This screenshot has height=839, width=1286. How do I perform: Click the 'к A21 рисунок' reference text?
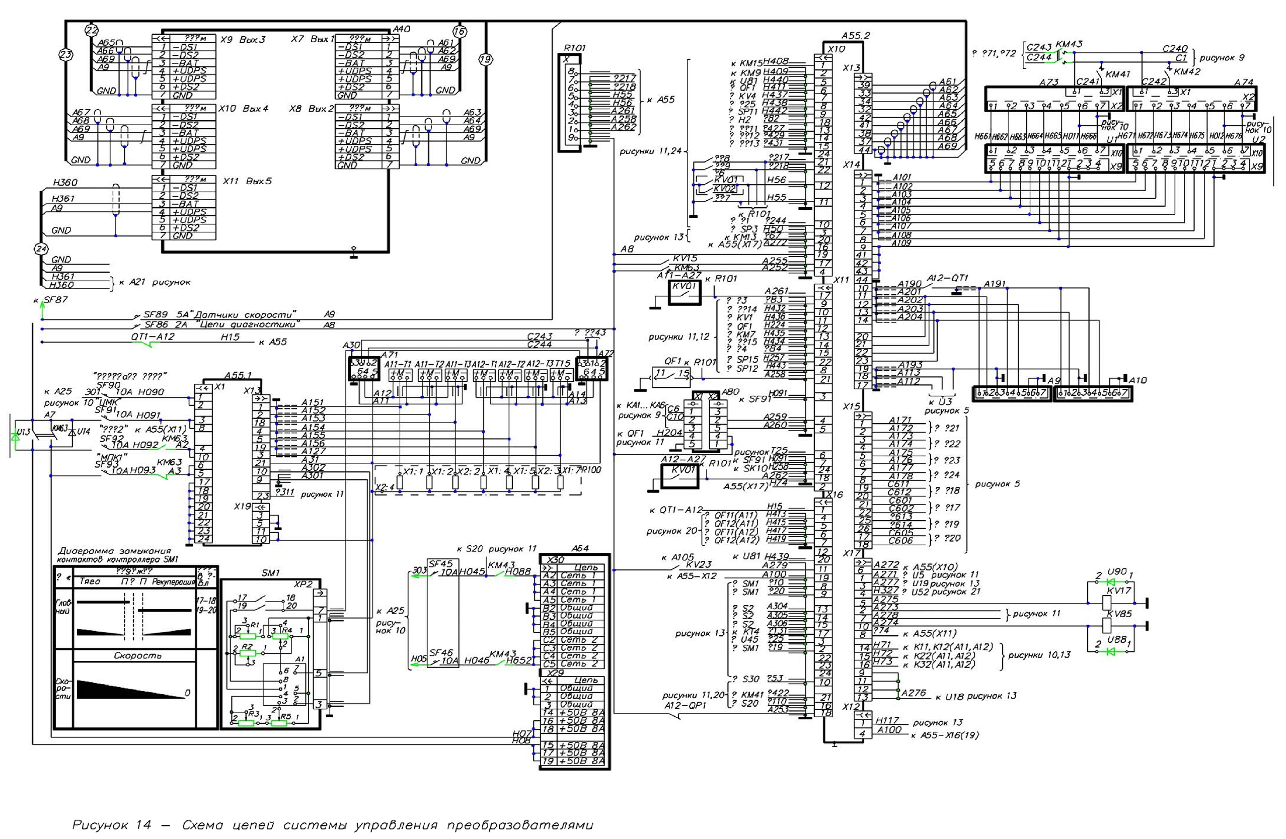(x=154, y=282)
